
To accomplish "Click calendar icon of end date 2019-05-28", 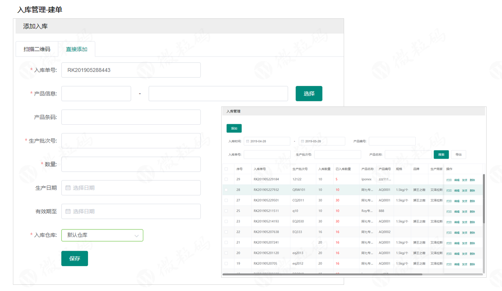I will pyautogui.click(x=302, y=141).
